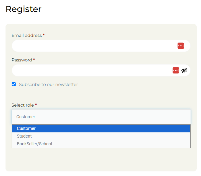Click red password manager icon in Password field
201x176 pixels.
(x=176, y=70)
